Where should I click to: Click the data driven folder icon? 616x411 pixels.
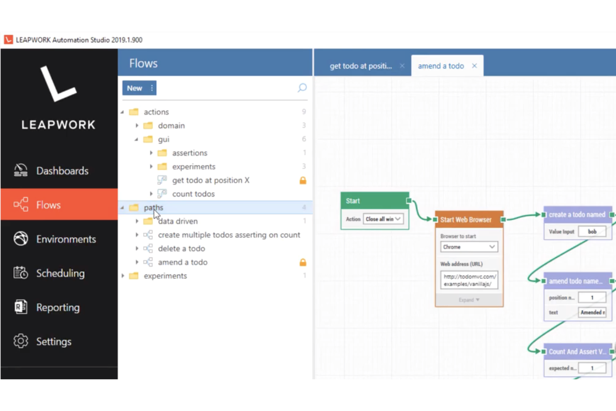pyautogui.click(x=148, y=221)
